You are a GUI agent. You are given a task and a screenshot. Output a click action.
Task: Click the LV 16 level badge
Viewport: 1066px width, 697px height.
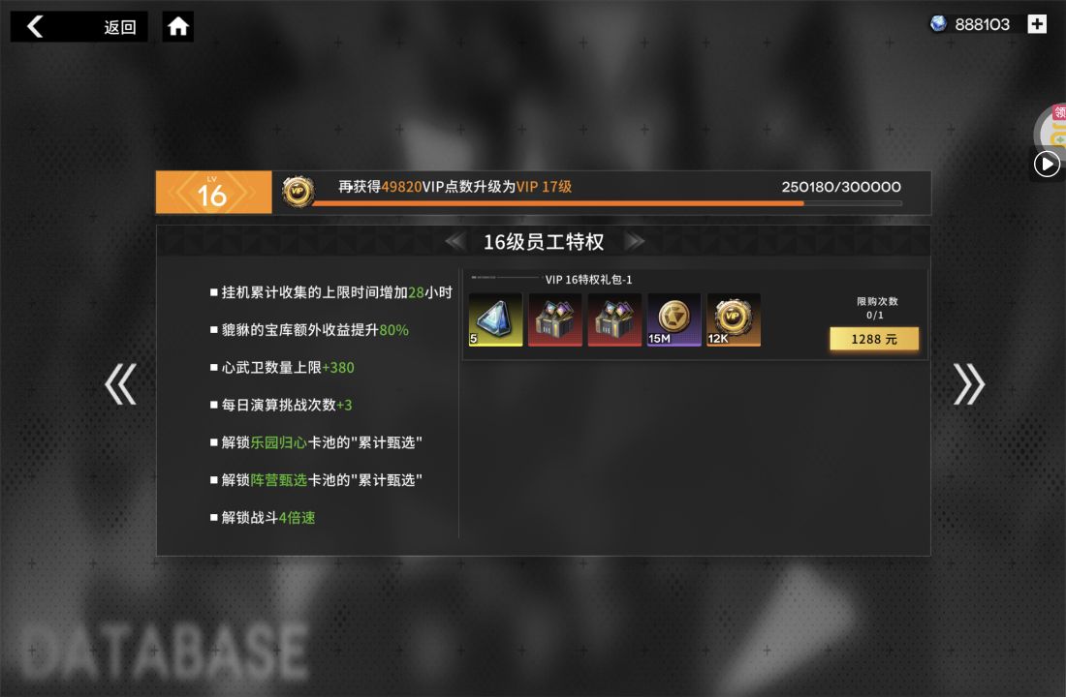213,193
